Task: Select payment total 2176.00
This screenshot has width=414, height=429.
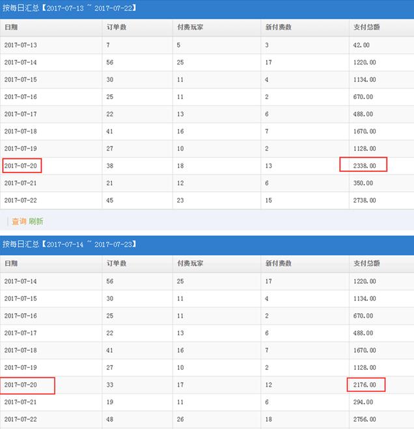Action: point(365,385)
